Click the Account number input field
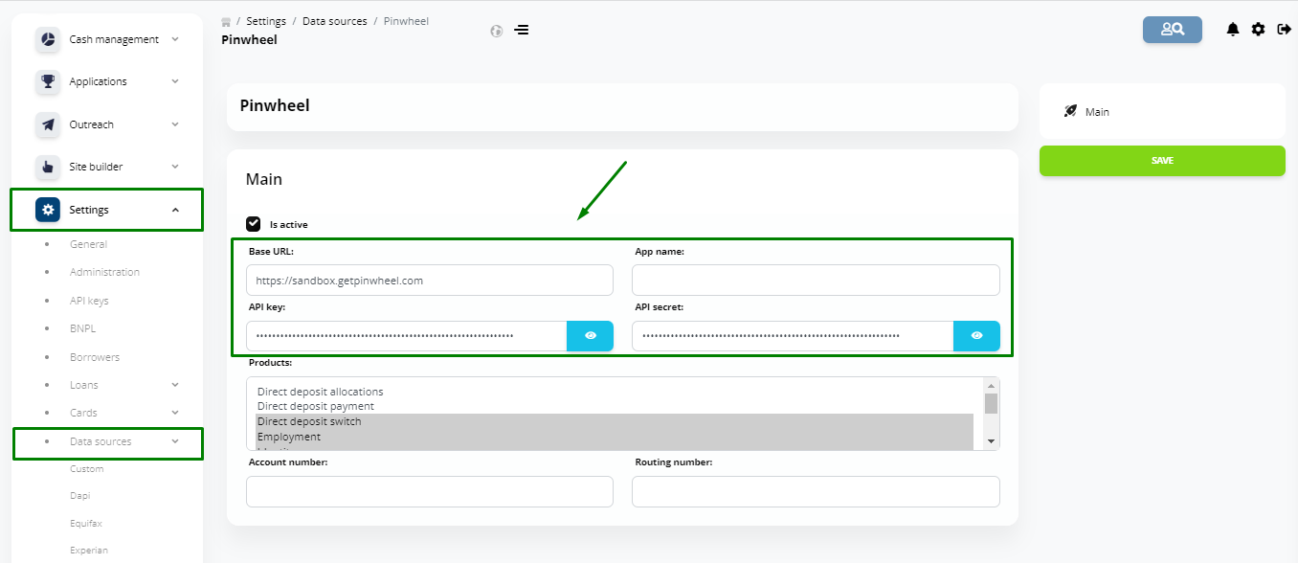 (x=430, y=491)
